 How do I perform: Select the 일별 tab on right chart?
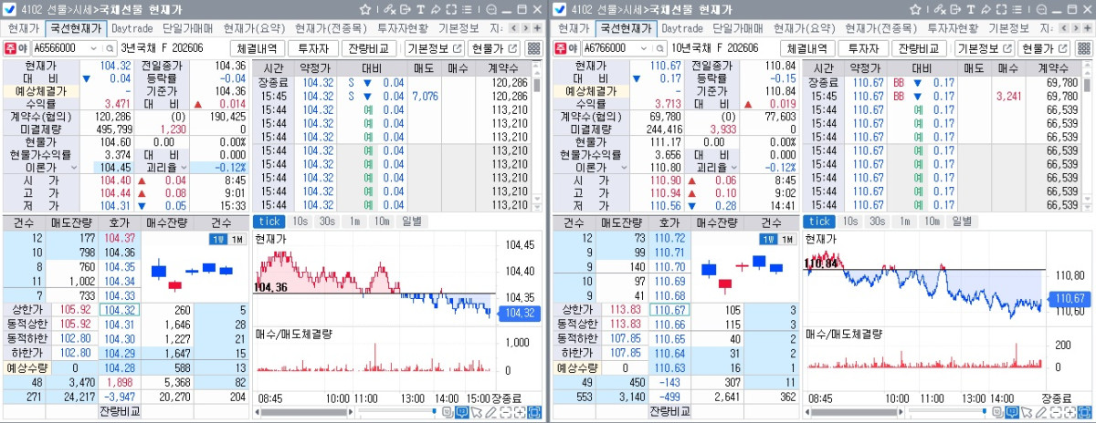(961, 222)
